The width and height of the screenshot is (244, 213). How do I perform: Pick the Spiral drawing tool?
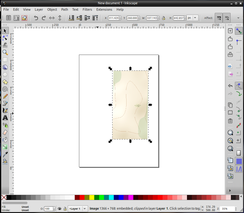tap(5, 89)
